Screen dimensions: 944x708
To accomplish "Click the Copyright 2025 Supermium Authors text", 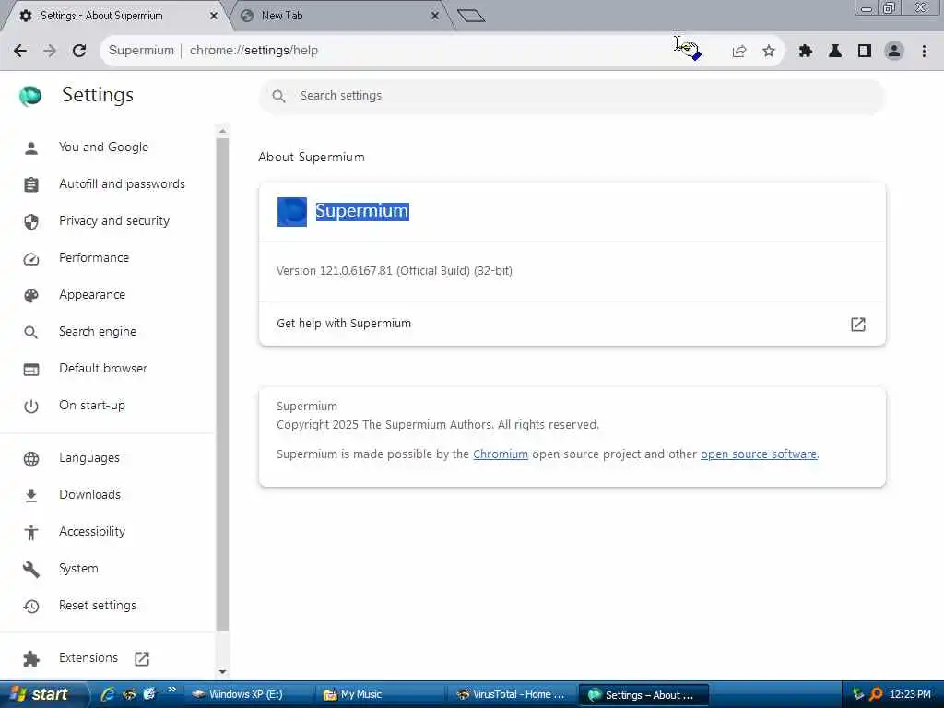I will click(438, 424).
